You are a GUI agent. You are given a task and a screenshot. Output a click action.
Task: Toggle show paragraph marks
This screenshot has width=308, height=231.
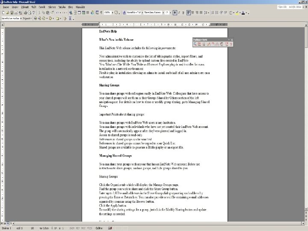coord(101,13)
